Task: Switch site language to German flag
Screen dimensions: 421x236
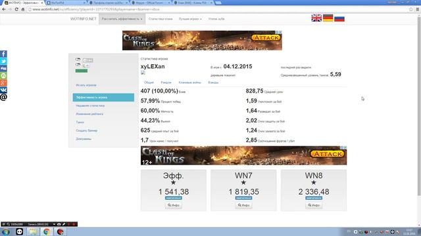Action: coord(328,18)
